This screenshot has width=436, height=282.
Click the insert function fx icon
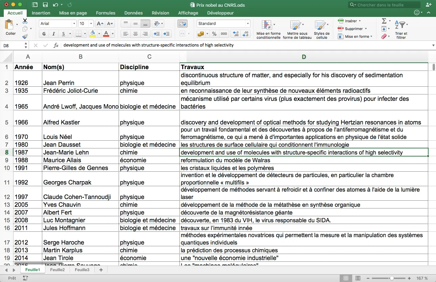pyautogui.click(x=56, y=45)
